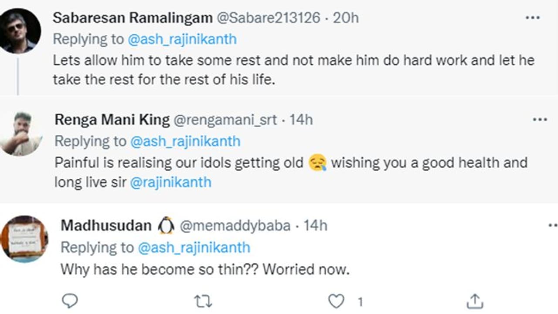The image size is (558, 314).
Task: Open the @rajinikanth mention in tweet text
Action: [x=170, y=182]
